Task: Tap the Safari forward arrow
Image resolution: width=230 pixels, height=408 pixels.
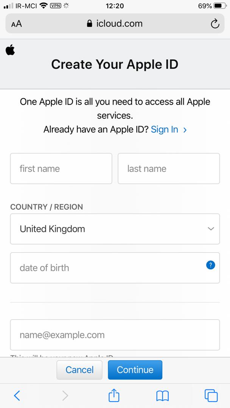Action: pos(65,395)
